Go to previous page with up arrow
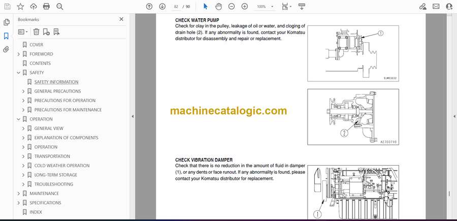457x221 pixels. (x=149, y=7)
